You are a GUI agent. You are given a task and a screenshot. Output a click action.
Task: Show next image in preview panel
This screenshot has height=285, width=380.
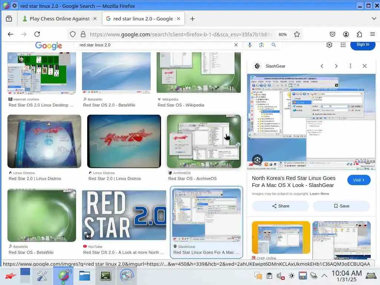tap(336, 66)
